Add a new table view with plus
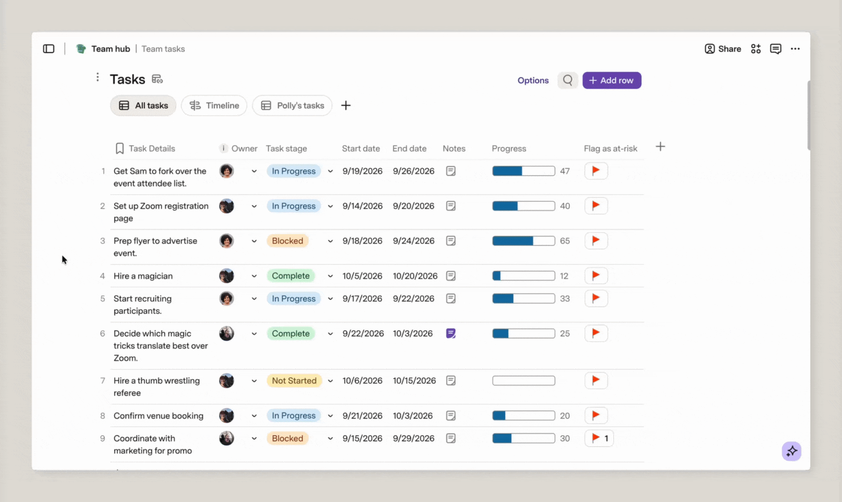Viewport: 842px width, 502px height. click(346, 106)
